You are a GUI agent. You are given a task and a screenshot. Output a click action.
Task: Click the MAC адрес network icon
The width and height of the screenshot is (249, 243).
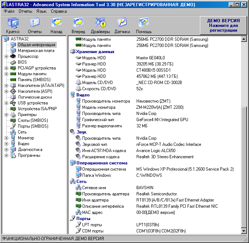78,212
